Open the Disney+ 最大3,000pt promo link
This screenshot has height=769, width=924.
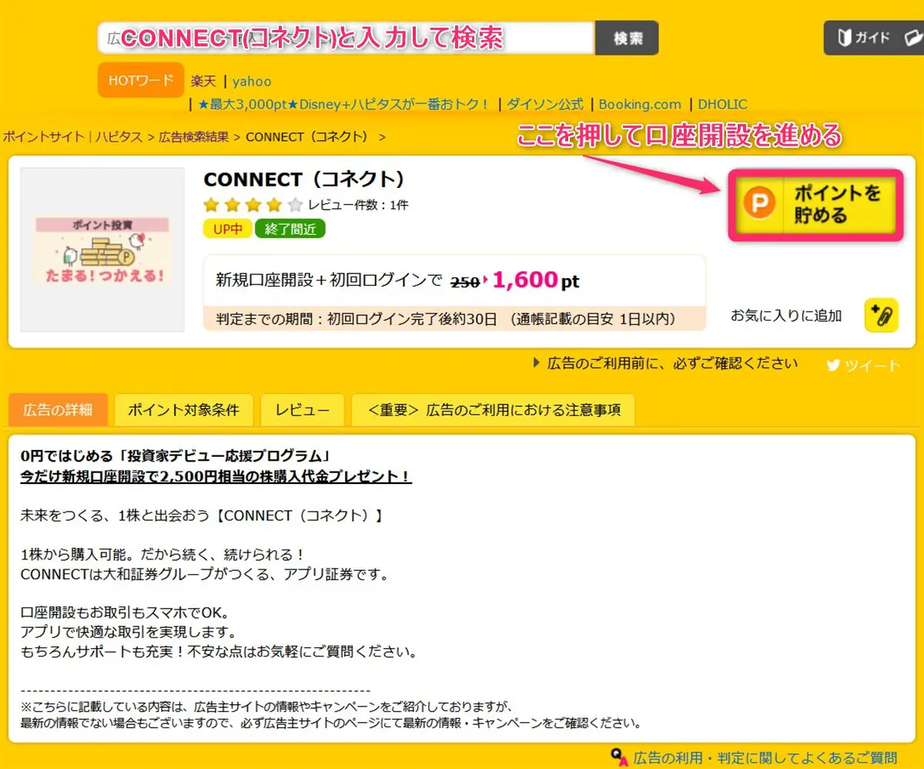343,104
